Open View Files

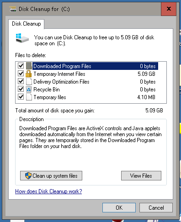pos(141,176)
